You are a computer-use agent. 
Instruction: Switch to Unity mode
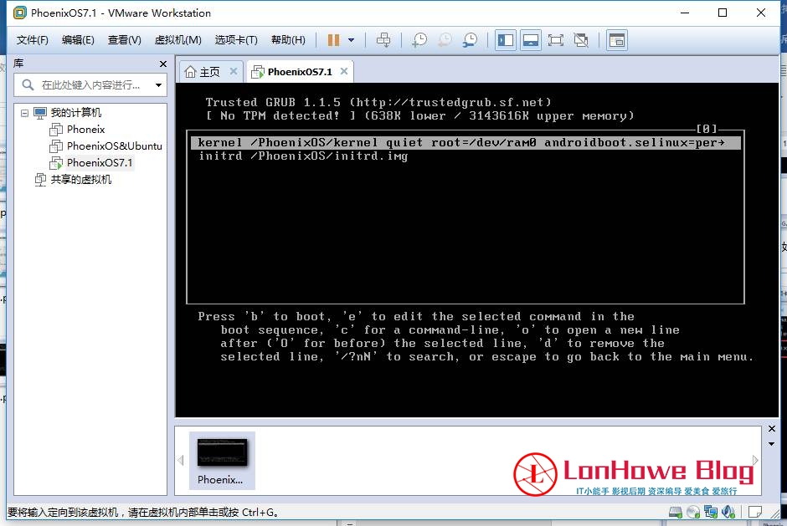(581, 40)
